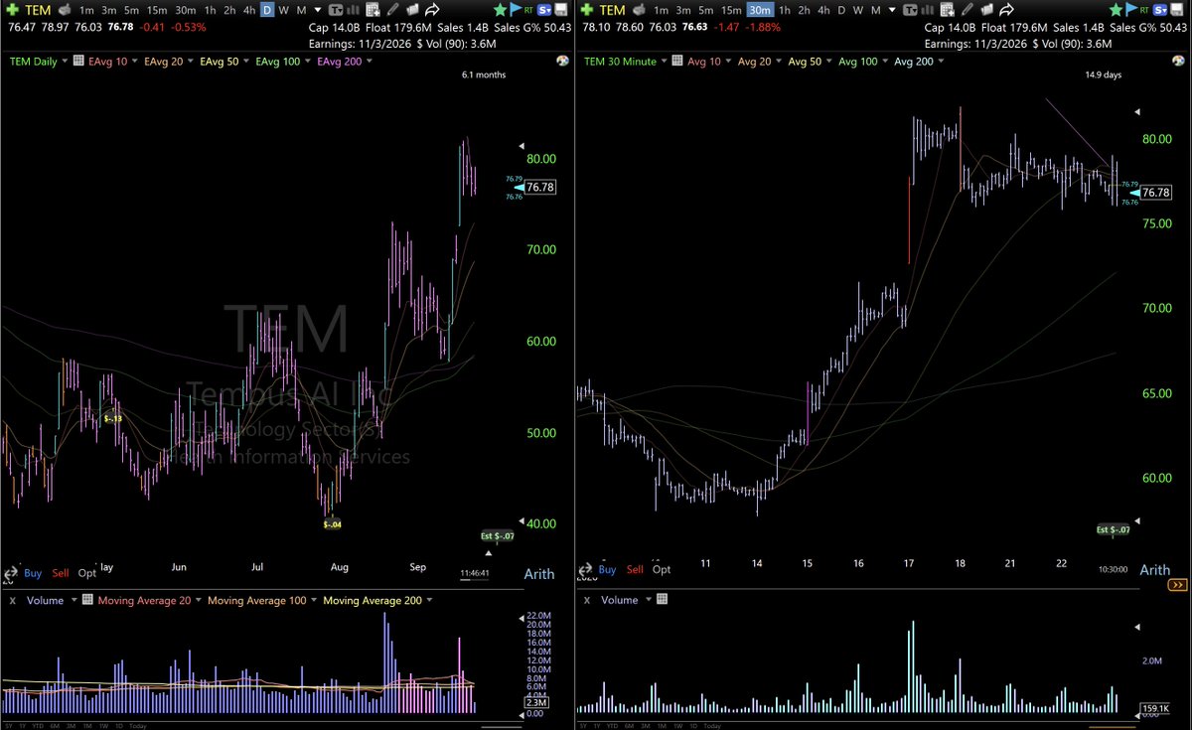Open notes icon on right 30-minute chart
The height and width of the screenshot is (730, 1192).
948,10
